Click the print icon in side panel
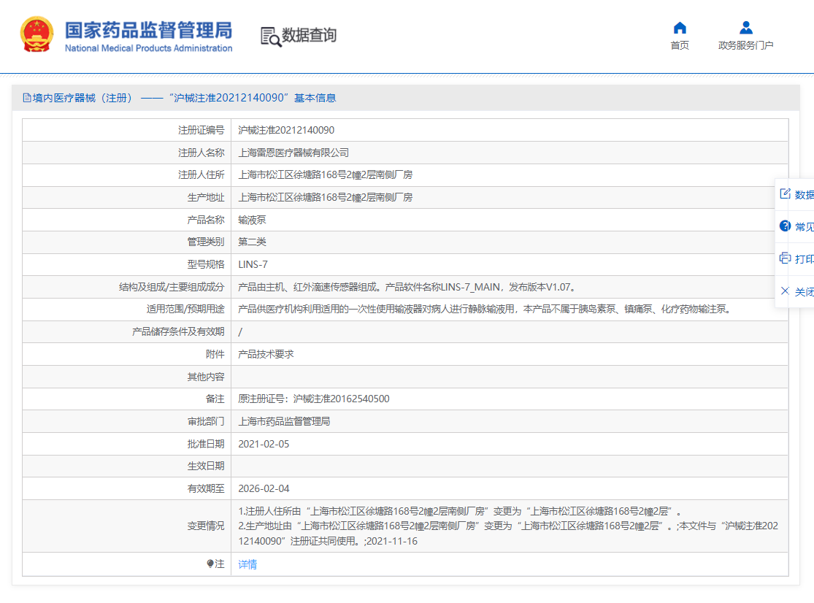 coord(785,258)
